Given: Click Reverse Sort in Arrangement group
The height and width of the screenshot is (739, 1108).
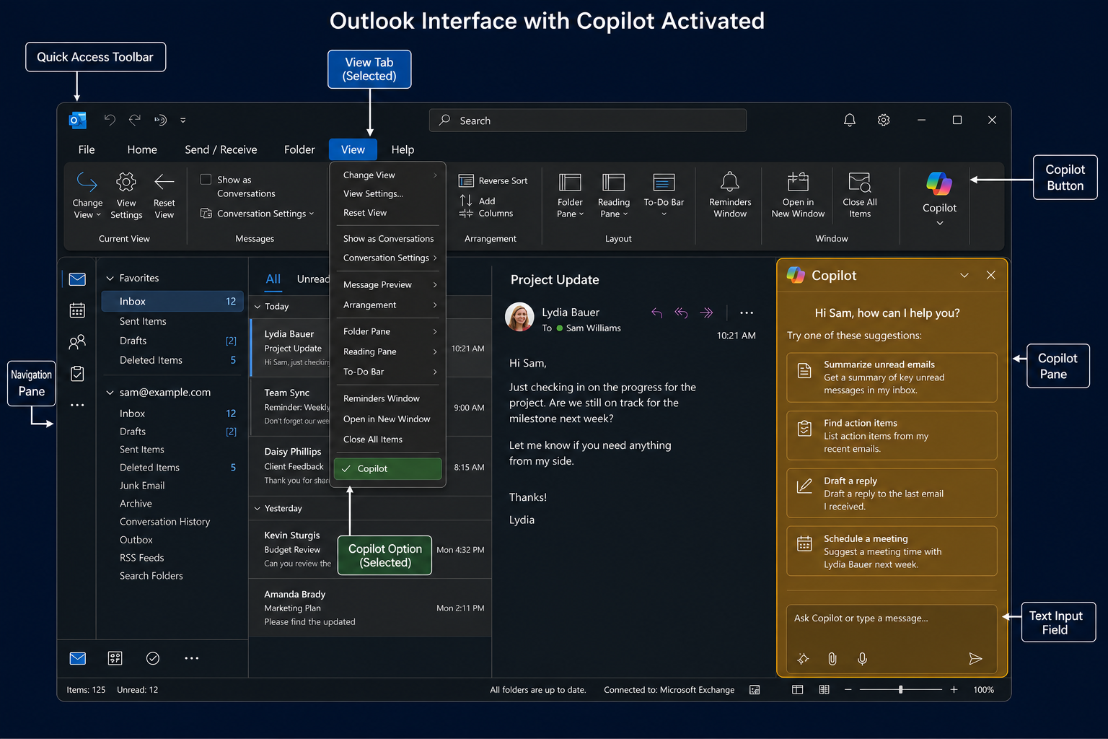Looking at the screenshot, I should pos(493,180).
